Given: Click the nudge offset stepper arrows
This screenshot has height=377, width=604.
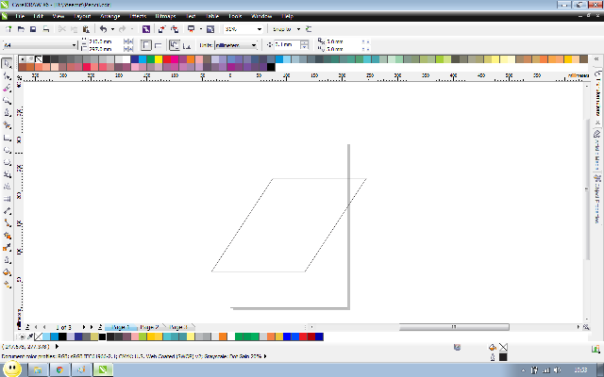Looking at the screenshot, I should [x=304, y=44].
